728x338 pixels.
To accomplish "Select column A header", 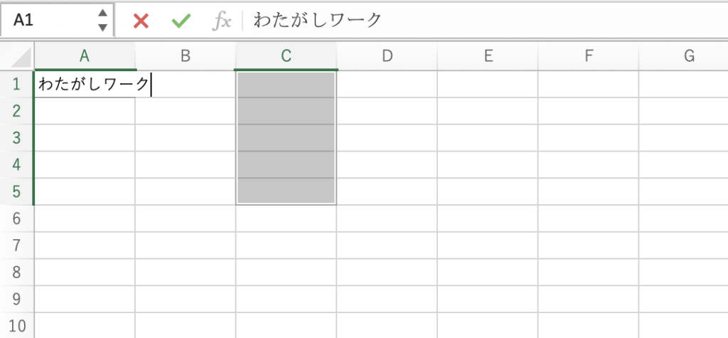I will 85,56.
